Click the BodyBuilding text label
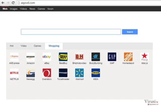 pos(96,63)
